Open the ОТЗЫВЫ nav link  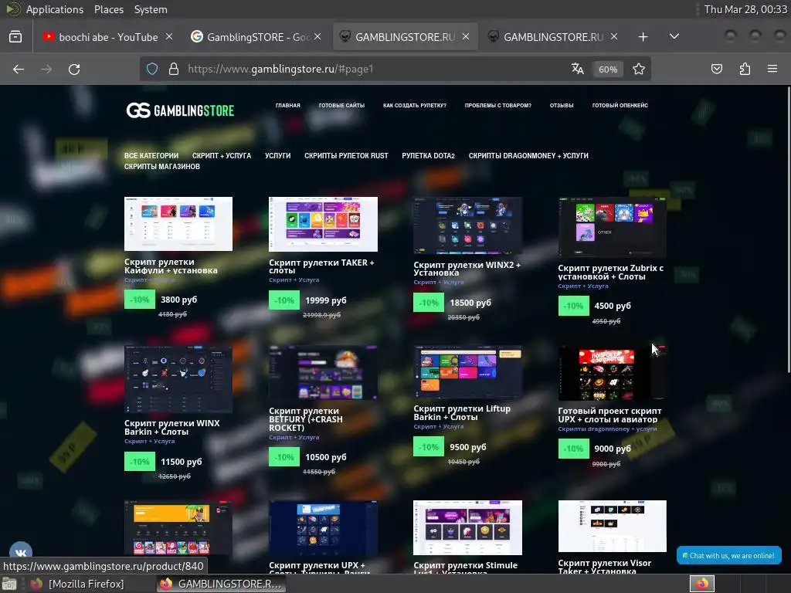[x=562, y=105]
